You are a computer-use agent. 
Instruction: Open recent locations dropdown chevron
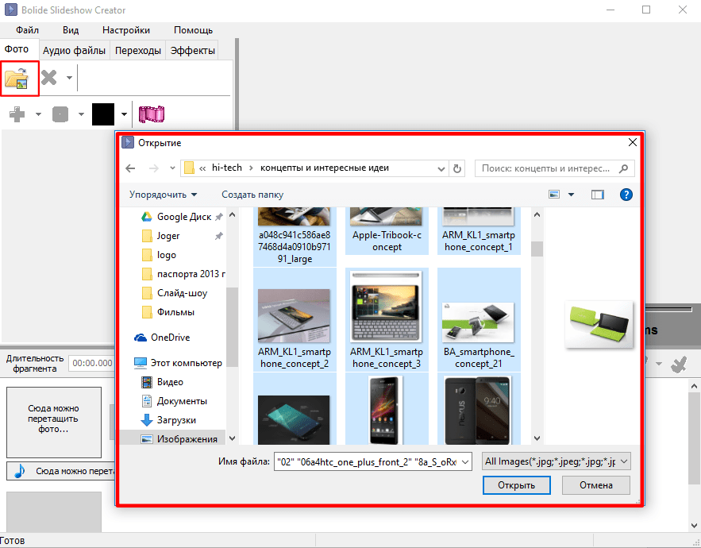coord(172,168)
